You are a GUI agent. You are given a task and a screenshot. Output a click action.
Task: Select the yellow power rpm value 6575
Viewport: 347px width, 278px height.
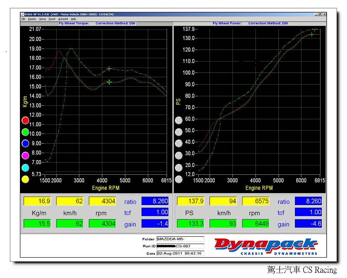[x=256, y=201]
